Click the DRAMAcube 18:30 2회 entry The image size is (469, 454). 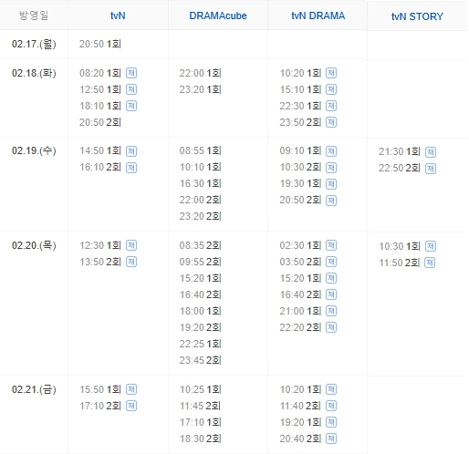[x=200, y=439]
